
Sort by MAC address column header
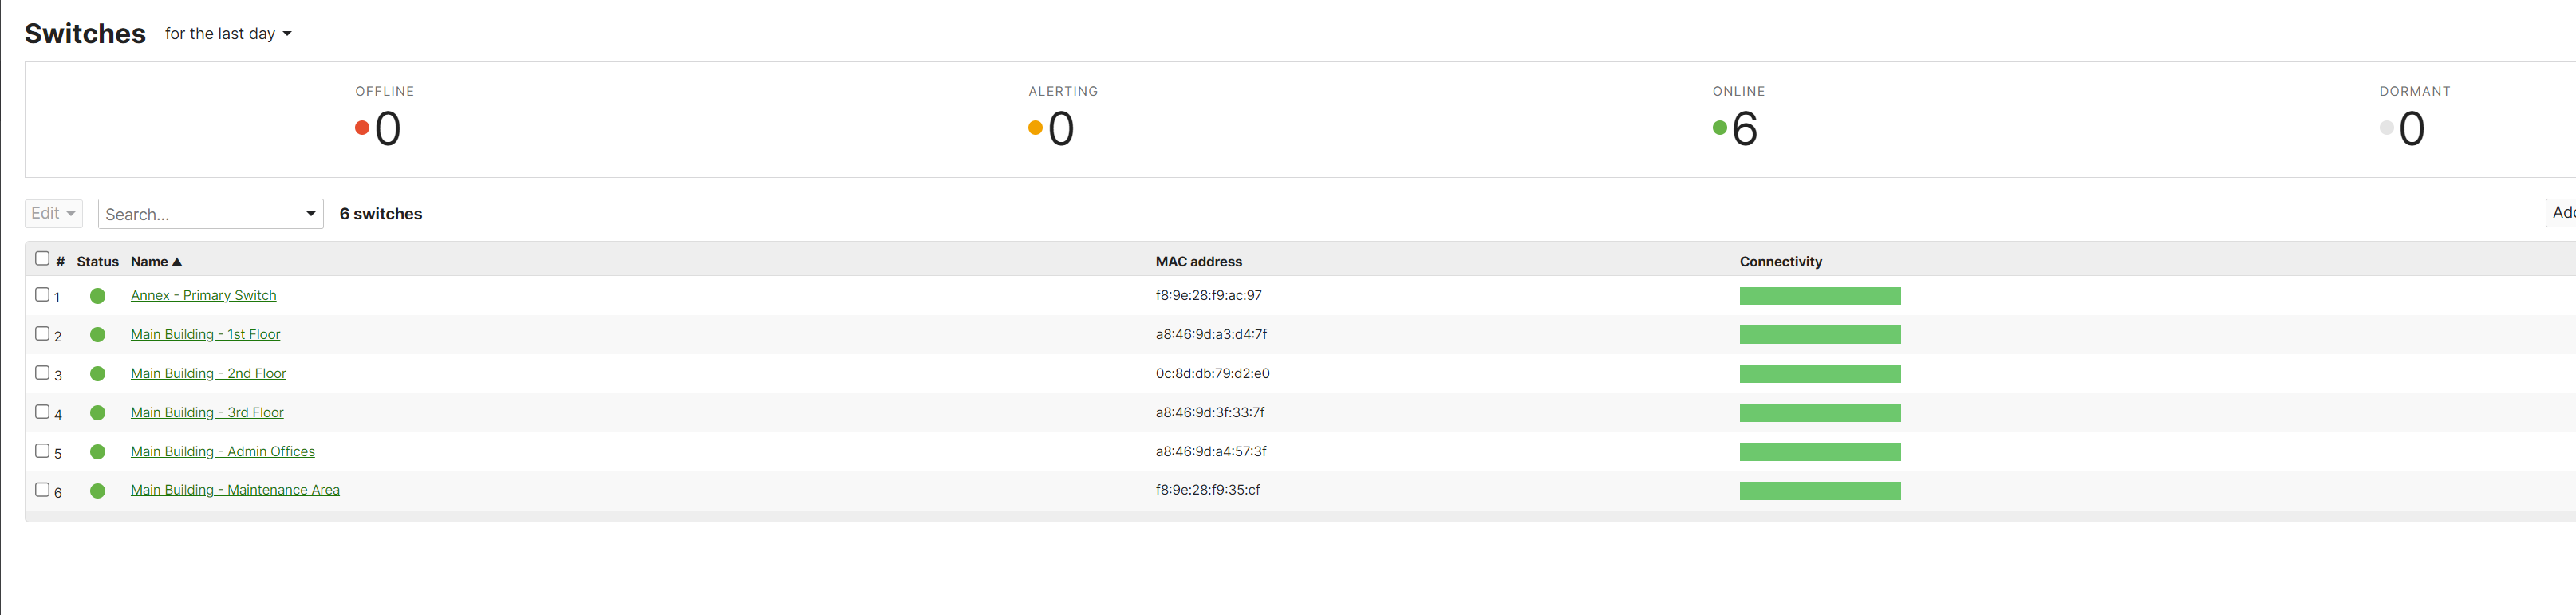pyautogui.click(x=1198, y=262)
